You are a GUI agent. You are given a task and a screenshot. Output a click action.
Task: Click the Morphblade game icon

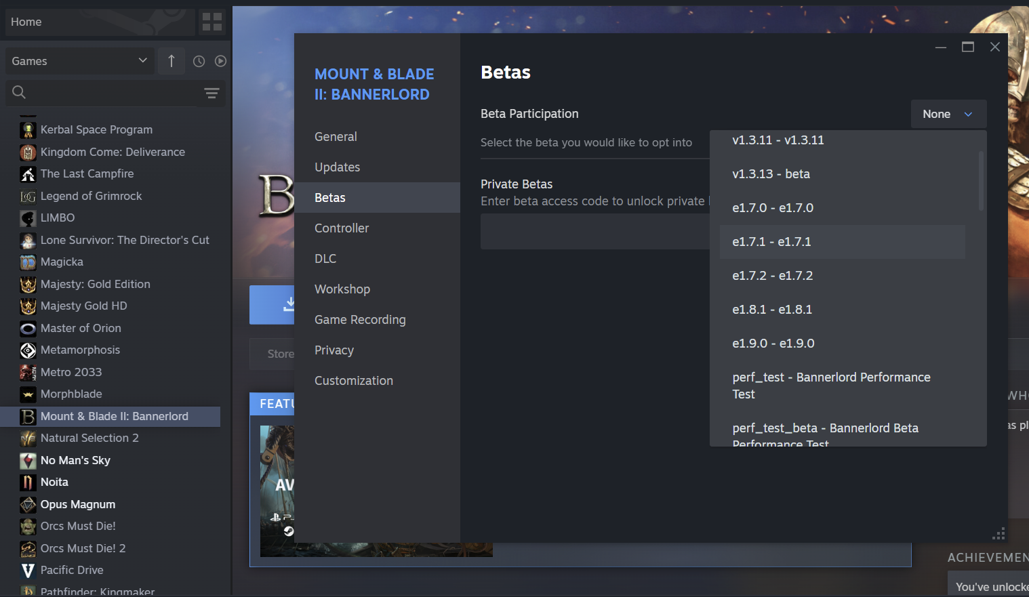pos(28,394)
